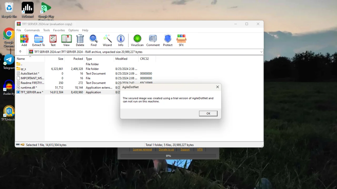Launch the Wizard tool
Viewport: 337px width, 189px height.
click(107, 40)
